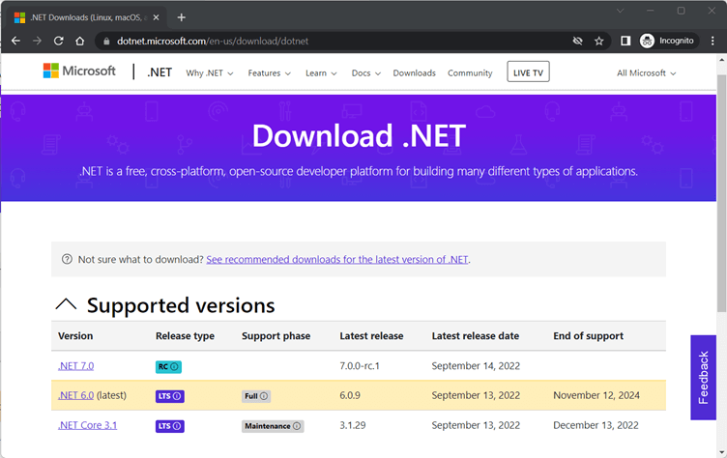Bookmark this page with star icon

(x=599, y=41)
